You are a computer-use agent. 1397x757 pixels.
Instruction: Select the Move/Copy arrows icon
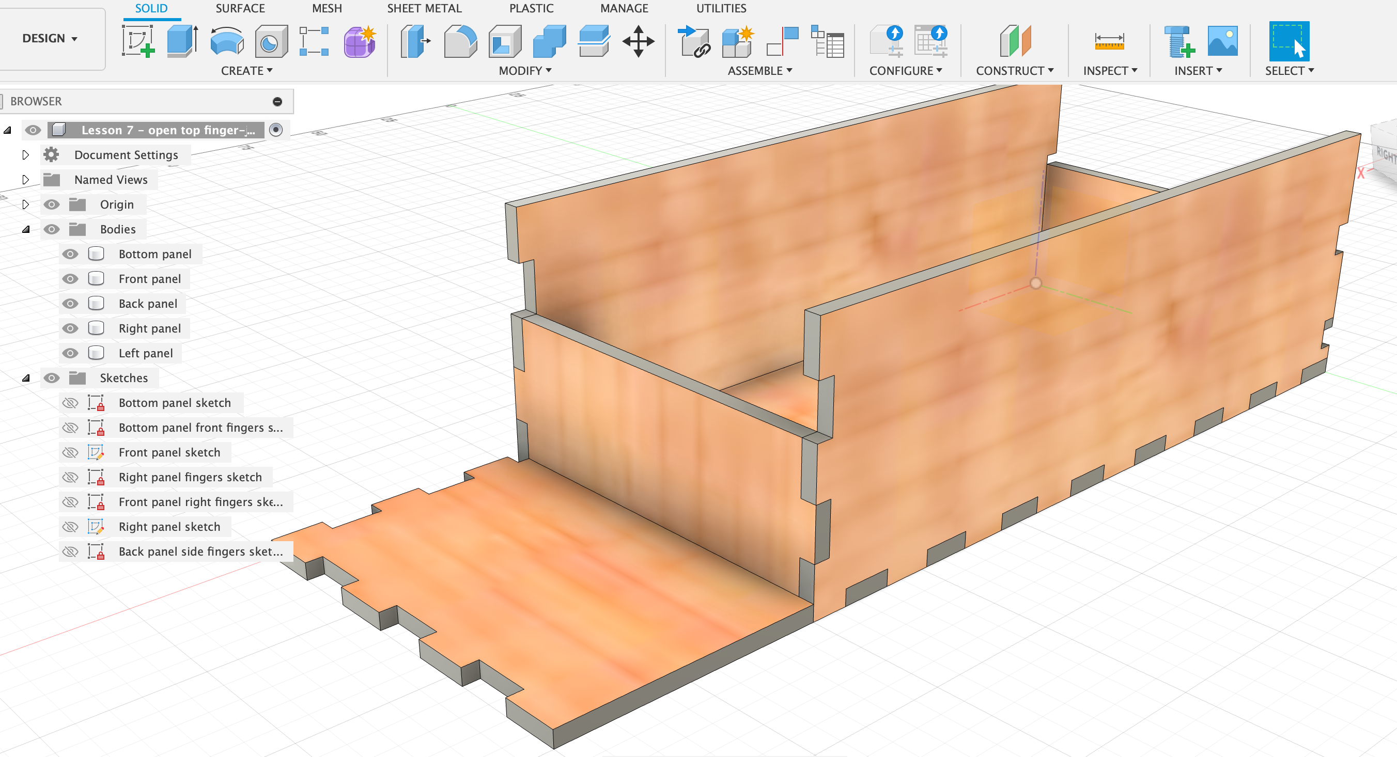click(638, 41)
